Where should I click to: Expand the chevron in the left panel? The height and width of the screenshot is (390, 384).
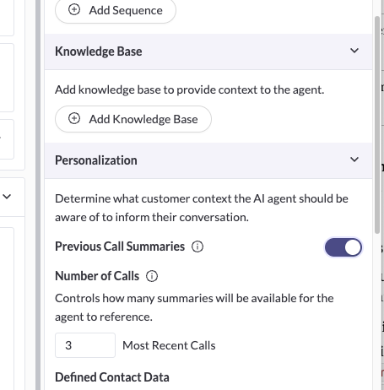[x=7, y=197]
